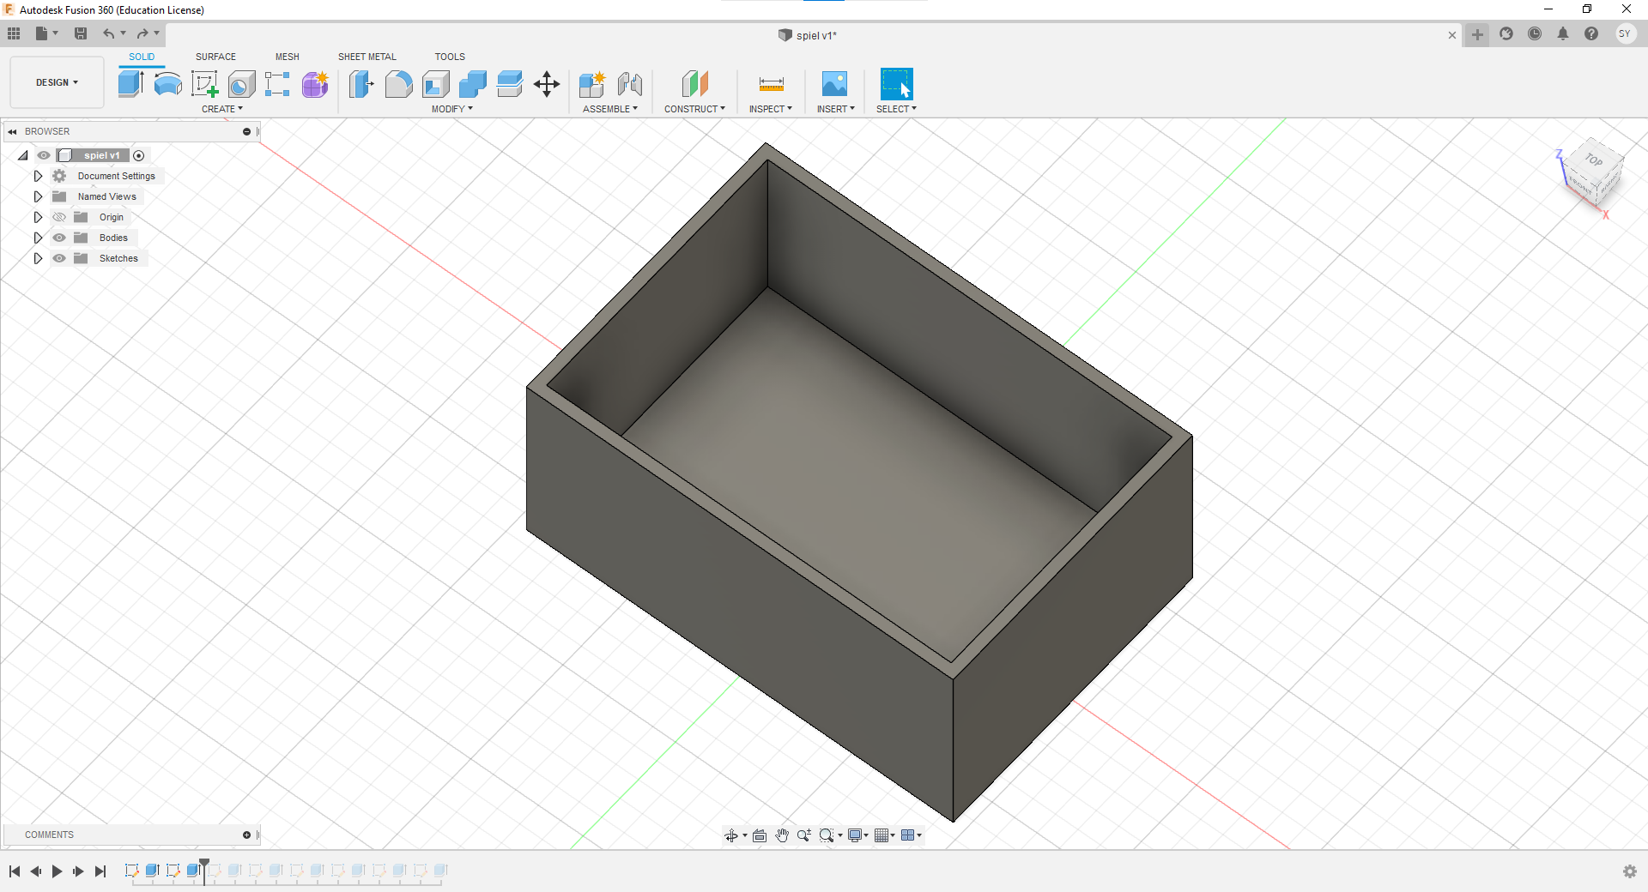Click the TOP face of the ViewCube
1648x892 pixels.
(x=1594, y=160)
